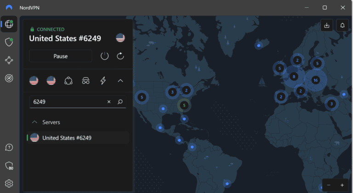The image size is (353, 193).
Task: Open Threat Protection shield in sidebar
Action: tap(9, 42)
